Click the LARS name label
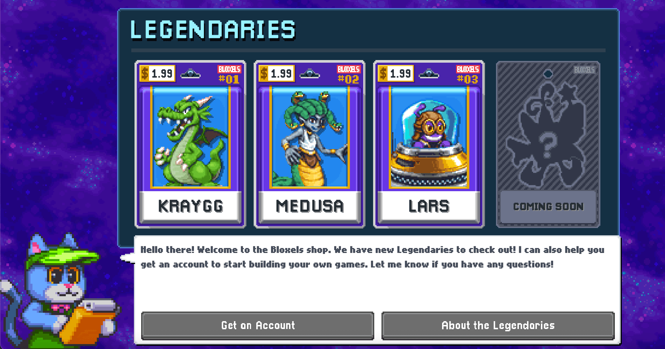 [429, 206]
